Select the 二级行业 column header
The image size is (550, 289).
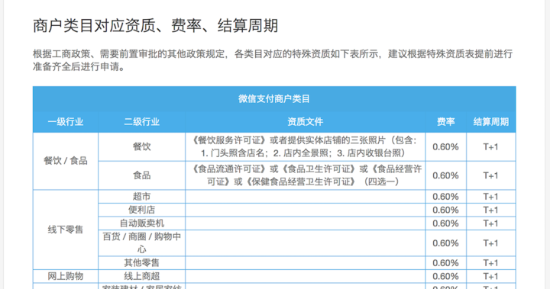point(142,122)
